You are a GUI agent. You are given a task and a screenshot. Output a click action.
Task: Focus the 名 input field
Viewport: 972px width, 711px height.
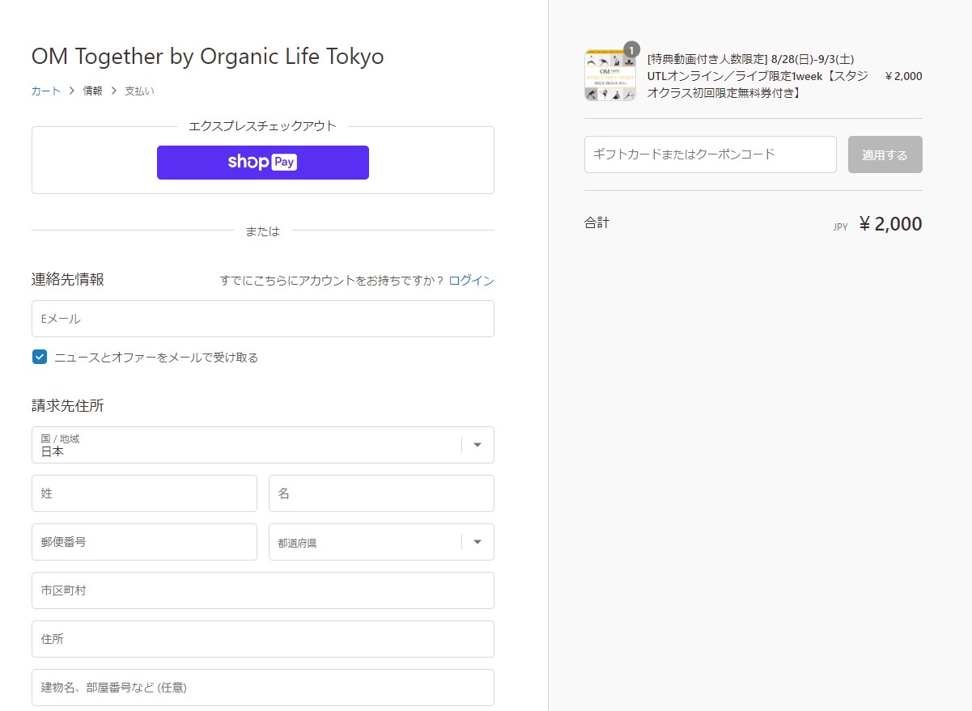(381, 493)
